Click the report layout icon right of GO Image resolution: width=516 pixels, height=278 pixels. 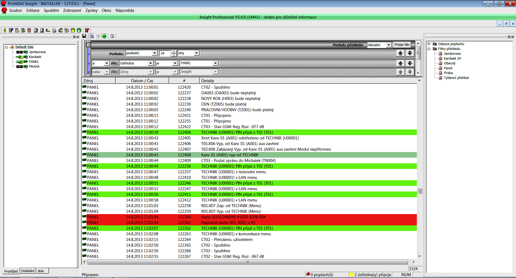tap(112, 36)
